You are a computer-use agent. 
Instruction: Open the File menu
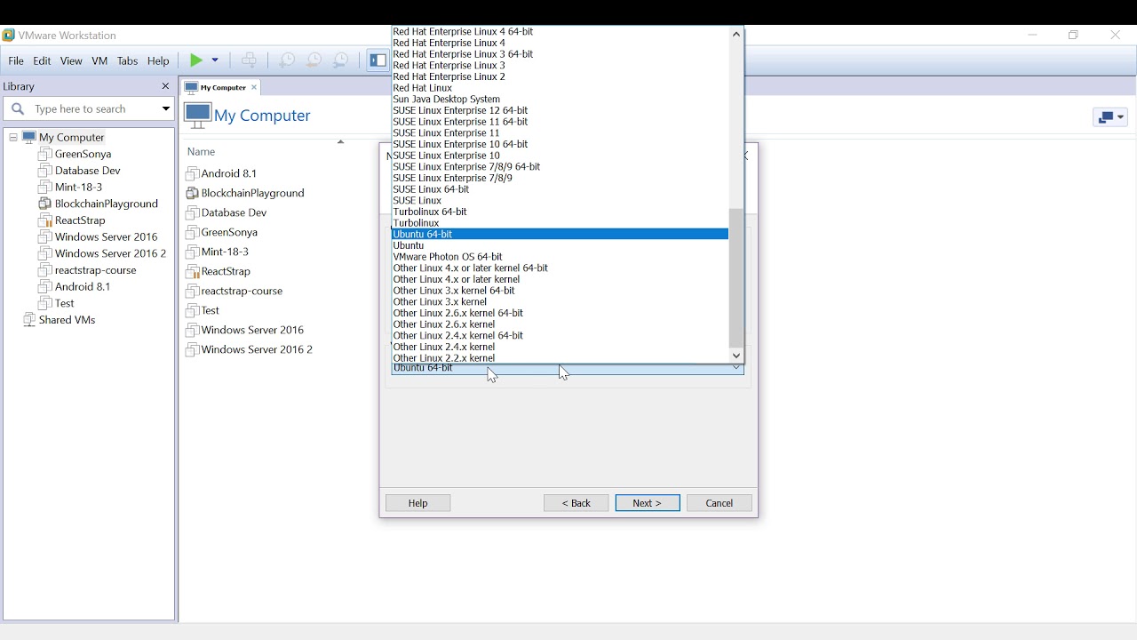pos(16,61)
